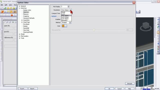This screenshot has height=90, width=160.
Task: Click the camera snapshot icon in toolbar
Action: point(15,12)
